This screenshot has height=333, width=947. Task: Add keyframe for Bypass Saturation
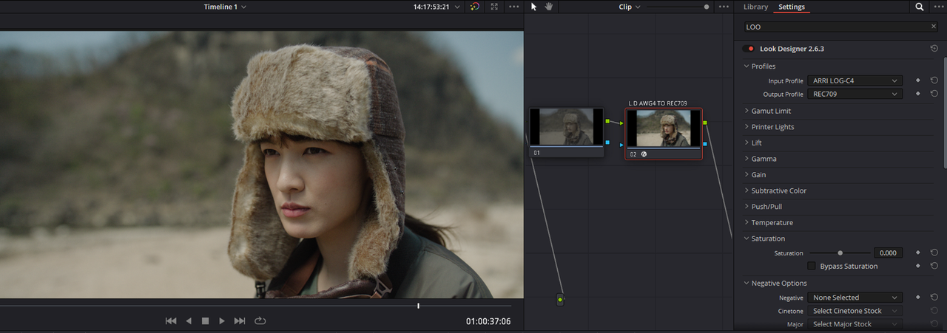coord(918,266)
